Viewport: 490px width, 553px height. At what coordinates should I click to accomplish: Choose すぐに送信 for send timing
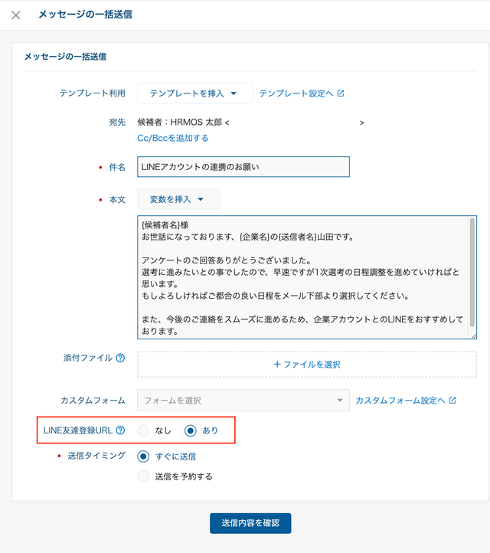coord(143,456)
